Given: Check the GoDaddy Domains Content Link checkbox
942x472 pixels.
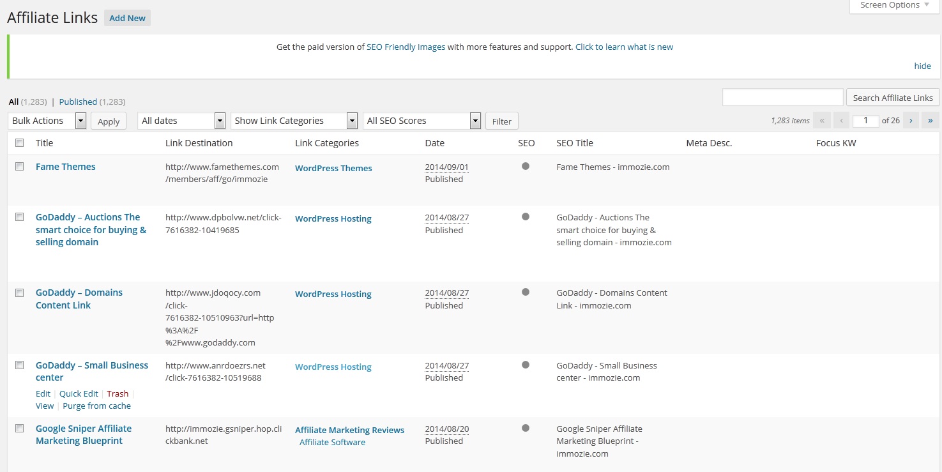Looking at the screenshot, I should 20,293.
